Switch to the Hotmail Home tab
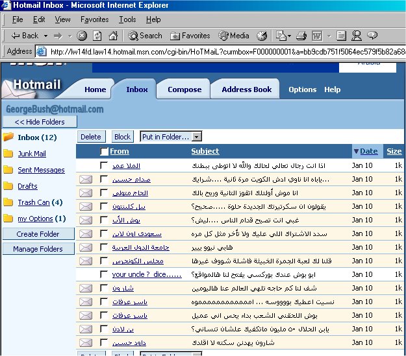The image size is (406, 356). point(95,89)
